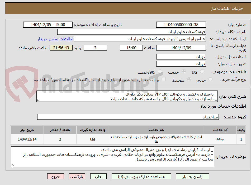This screenshot has width=251, height=185.
Task: Select the کالا radio button
Action: (x=202, y=71)
